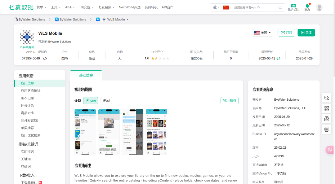Open the Apple platform selector icon
Screen dimensions: 335x184
pyautogui.click(x=215, y=7)
